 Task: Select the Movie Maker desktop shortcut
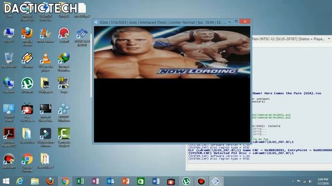(45, 35)
